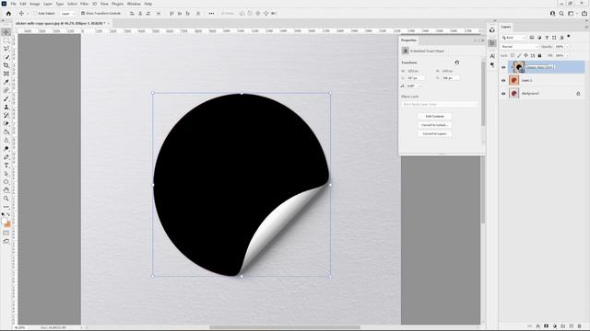Open blend mode Normal dropdown

pyautogui.click(x=520, y=47)
